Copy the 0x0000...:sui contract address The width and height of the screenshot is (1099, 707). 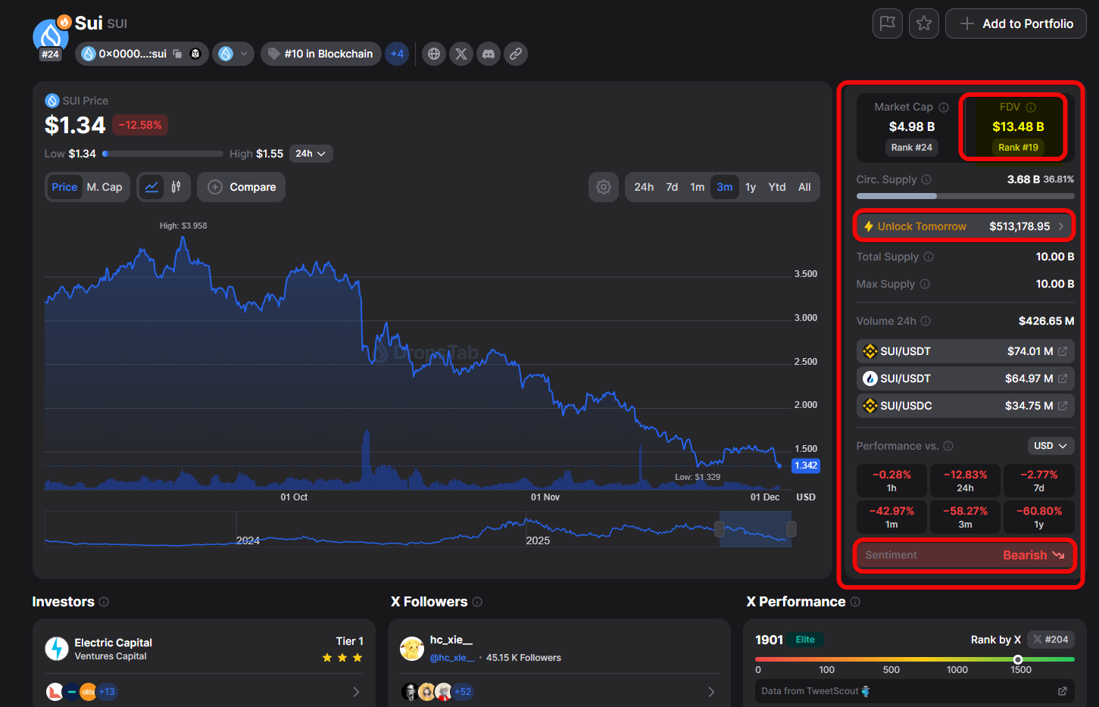(x=177, y=54)
